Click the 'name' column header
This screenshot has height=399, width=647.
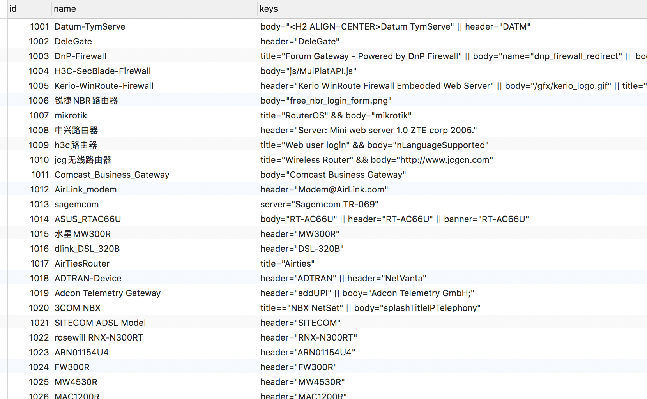click(x=155, y=9)
